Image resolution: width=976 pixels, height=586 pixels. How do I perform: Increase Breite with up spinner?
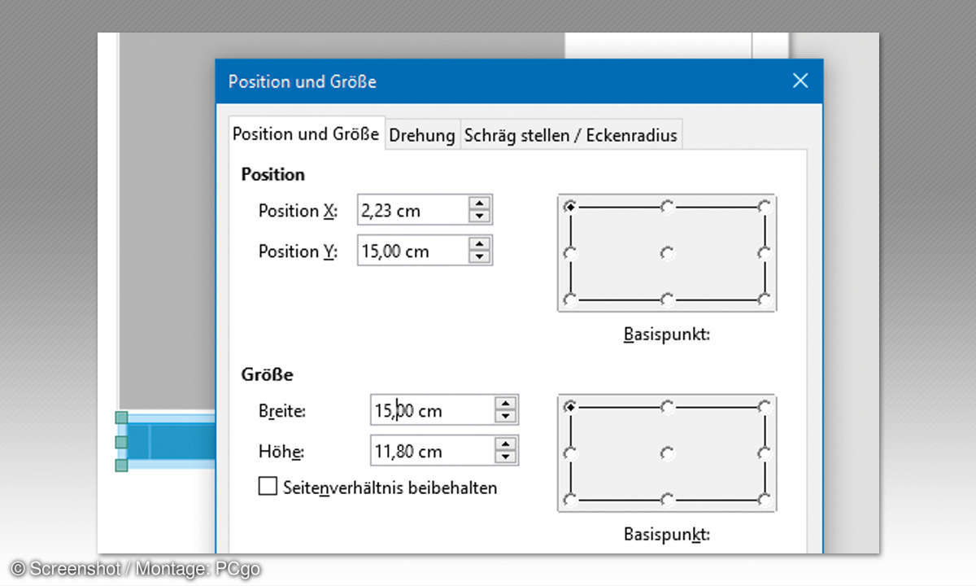[507, 404]
